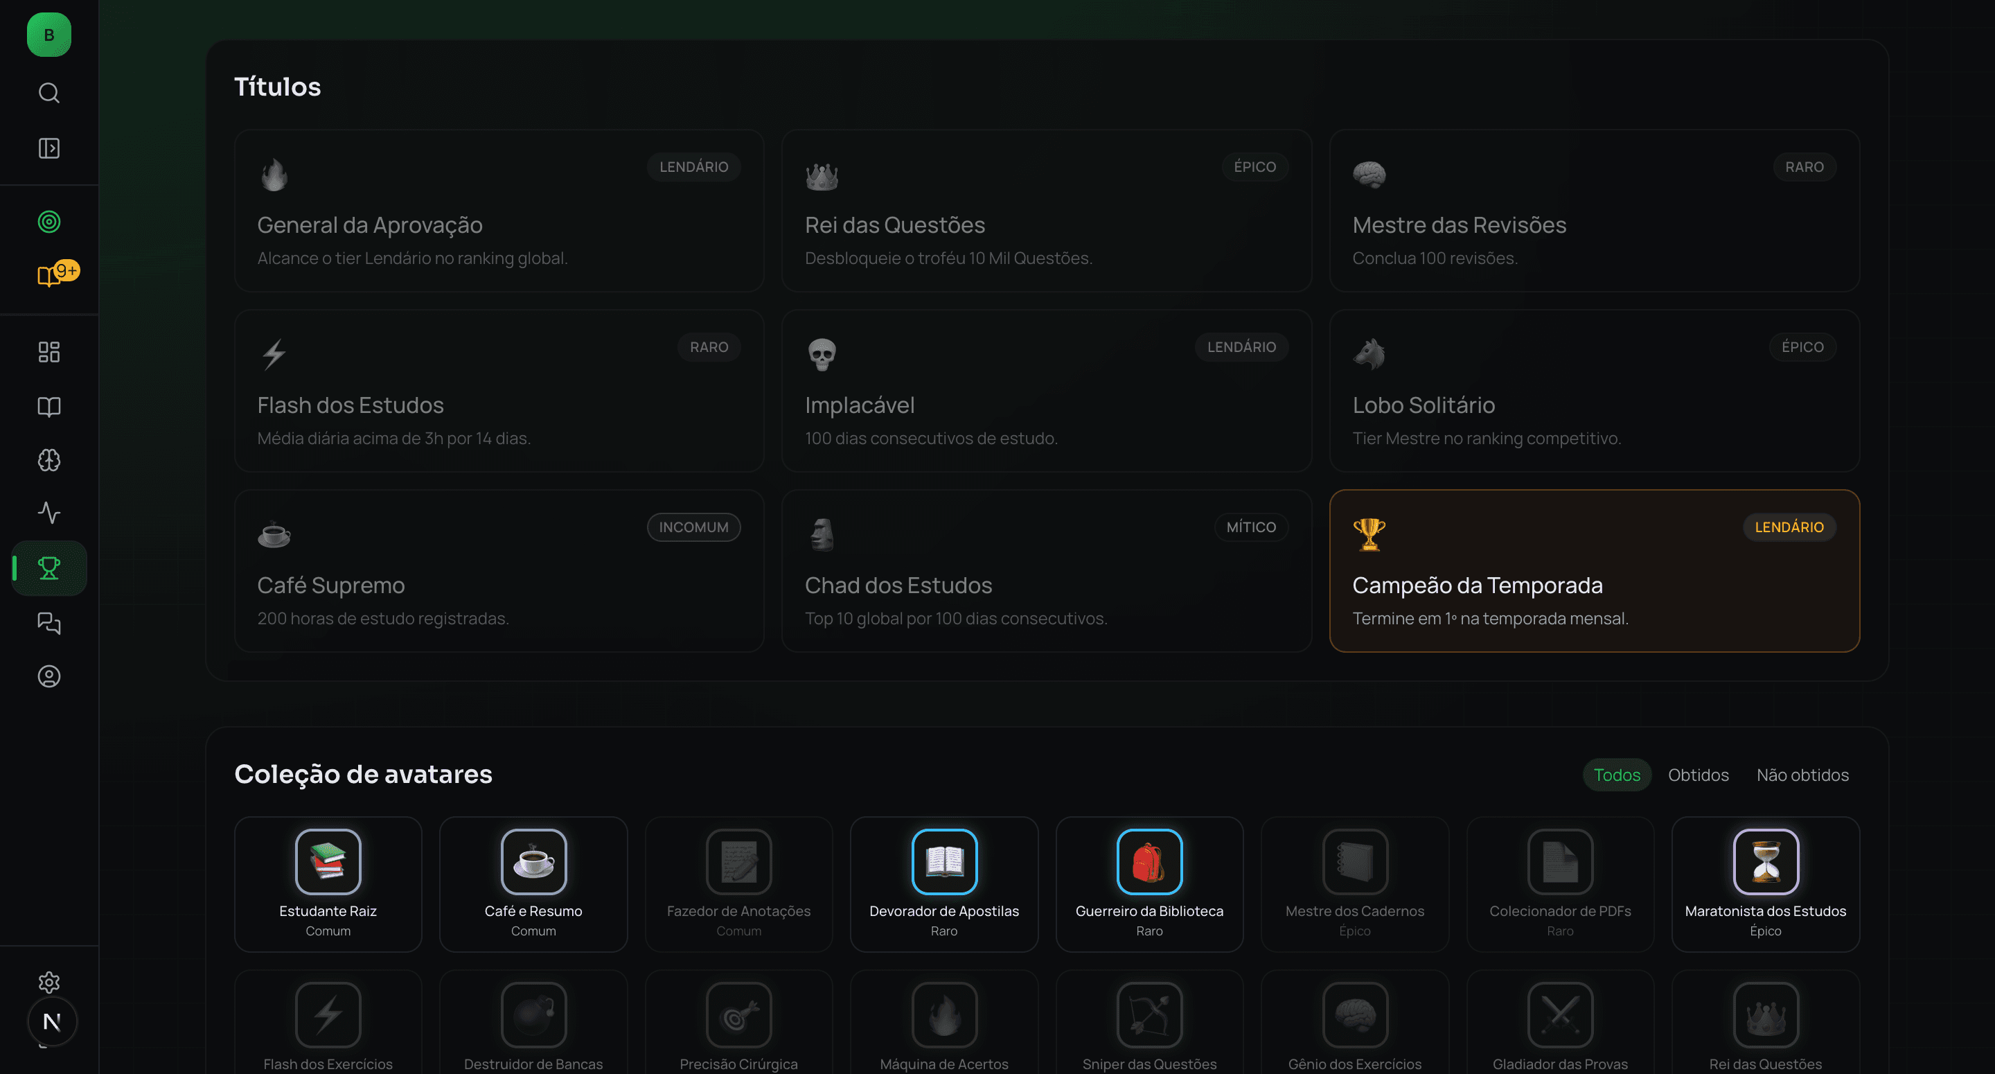Open the chat messages icon in sidebar
1995x1074 pixels.
(x=48, y=623)
